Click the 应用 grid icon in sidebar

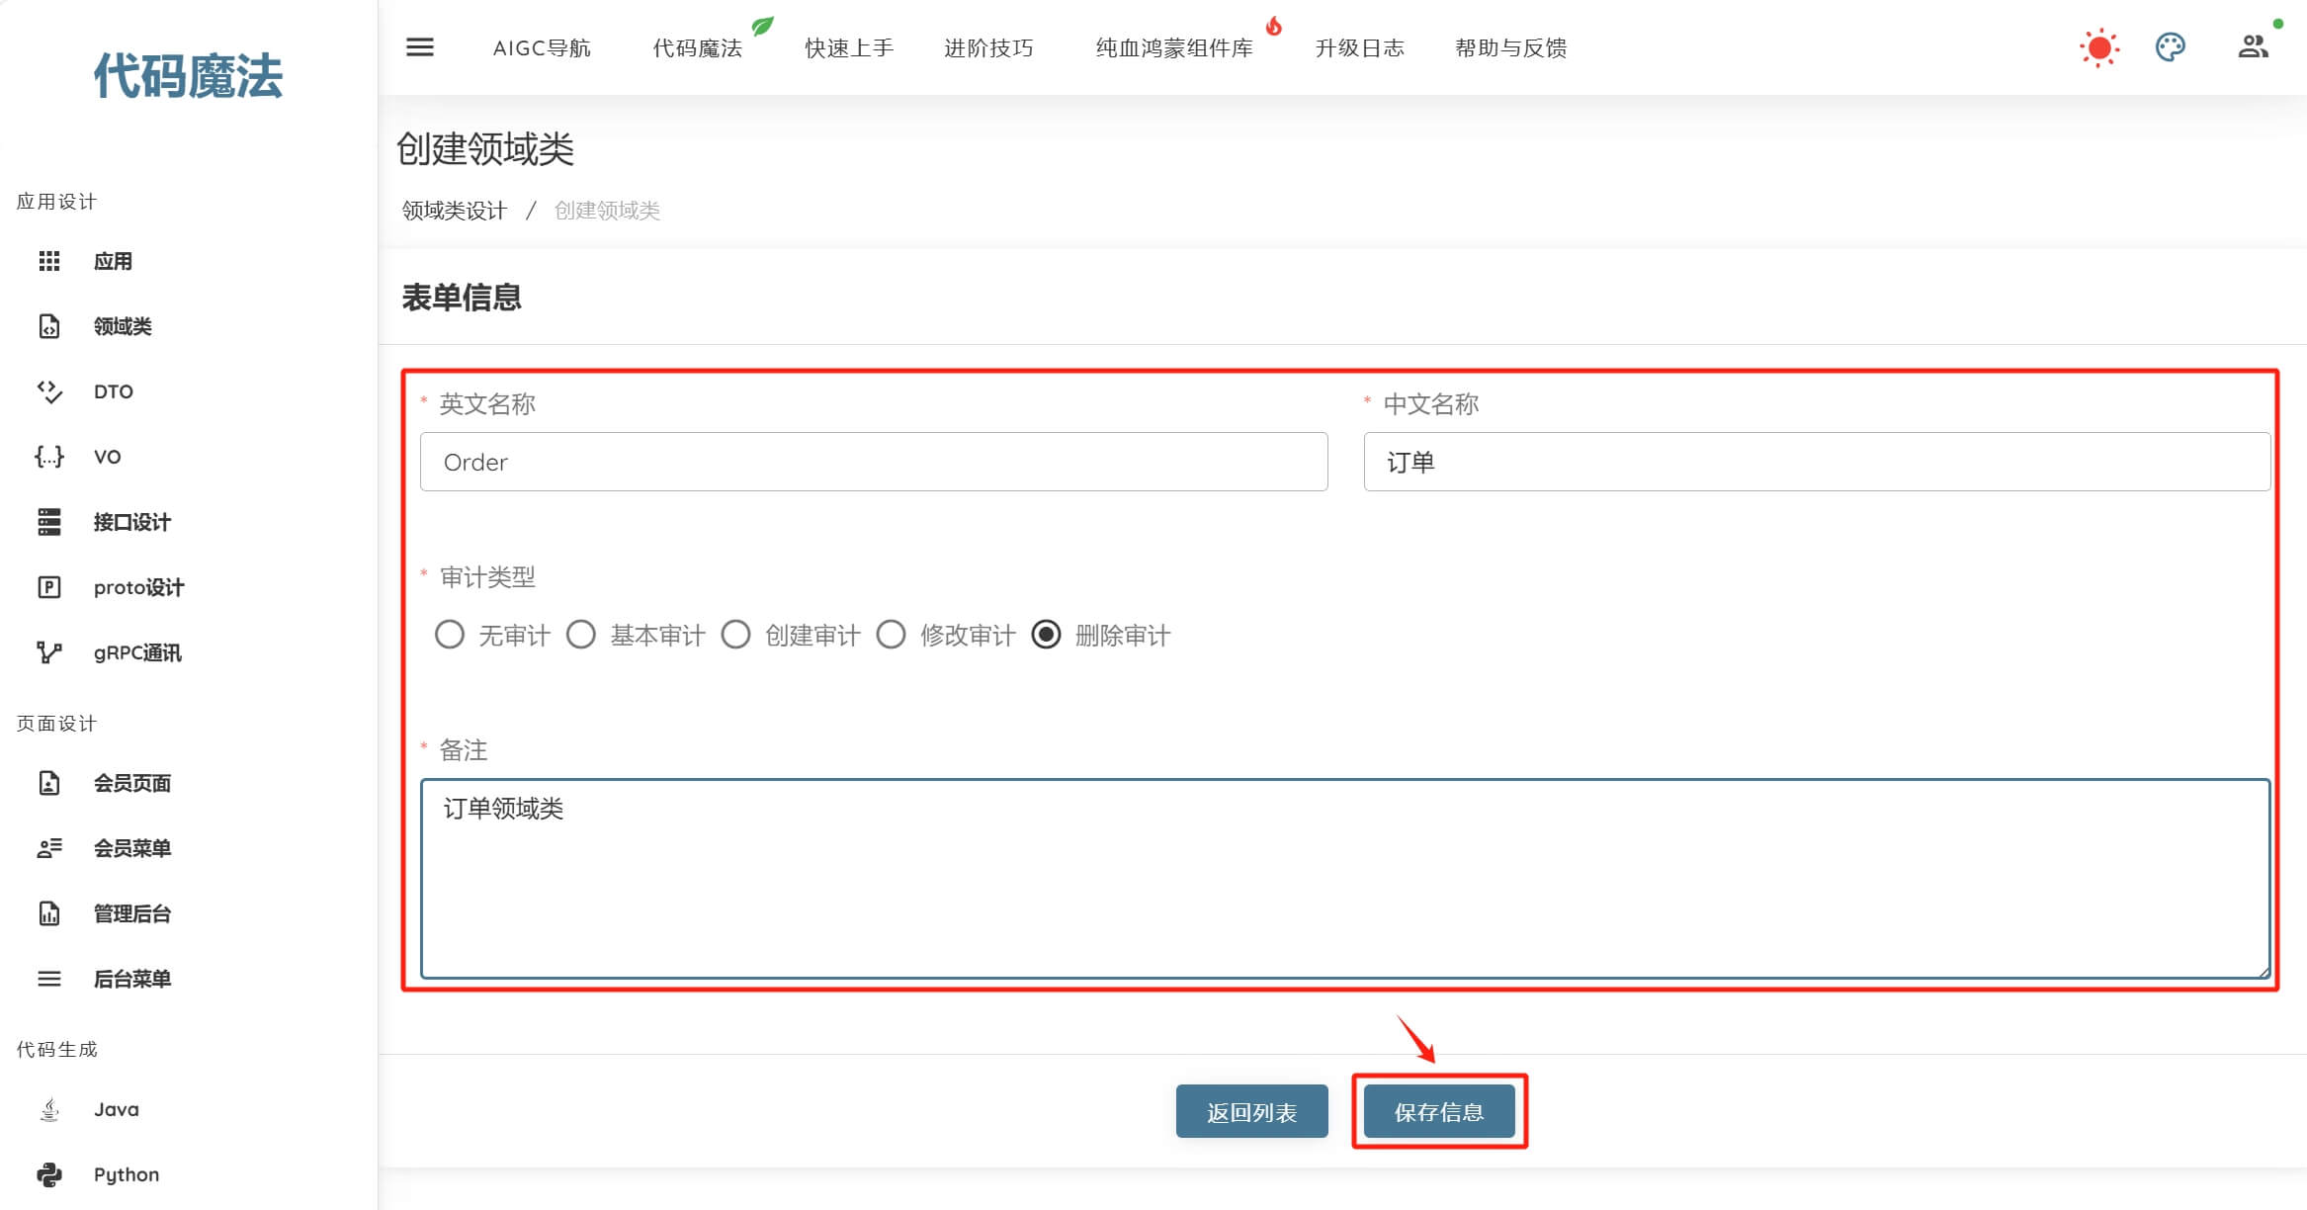pos(49,261)
